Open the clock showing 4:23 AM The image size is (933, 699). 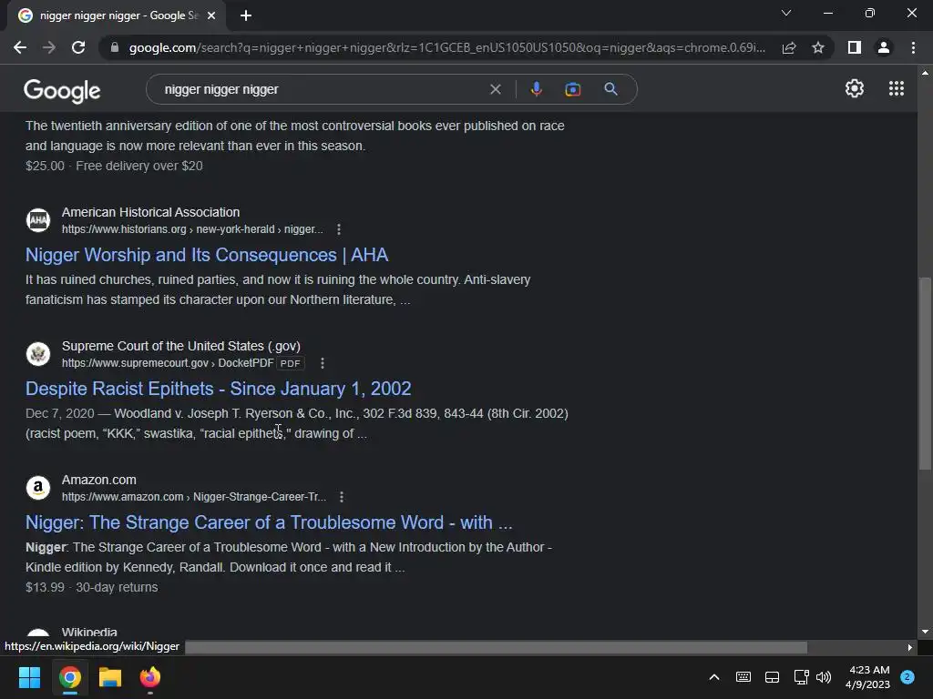coord(867,677)
